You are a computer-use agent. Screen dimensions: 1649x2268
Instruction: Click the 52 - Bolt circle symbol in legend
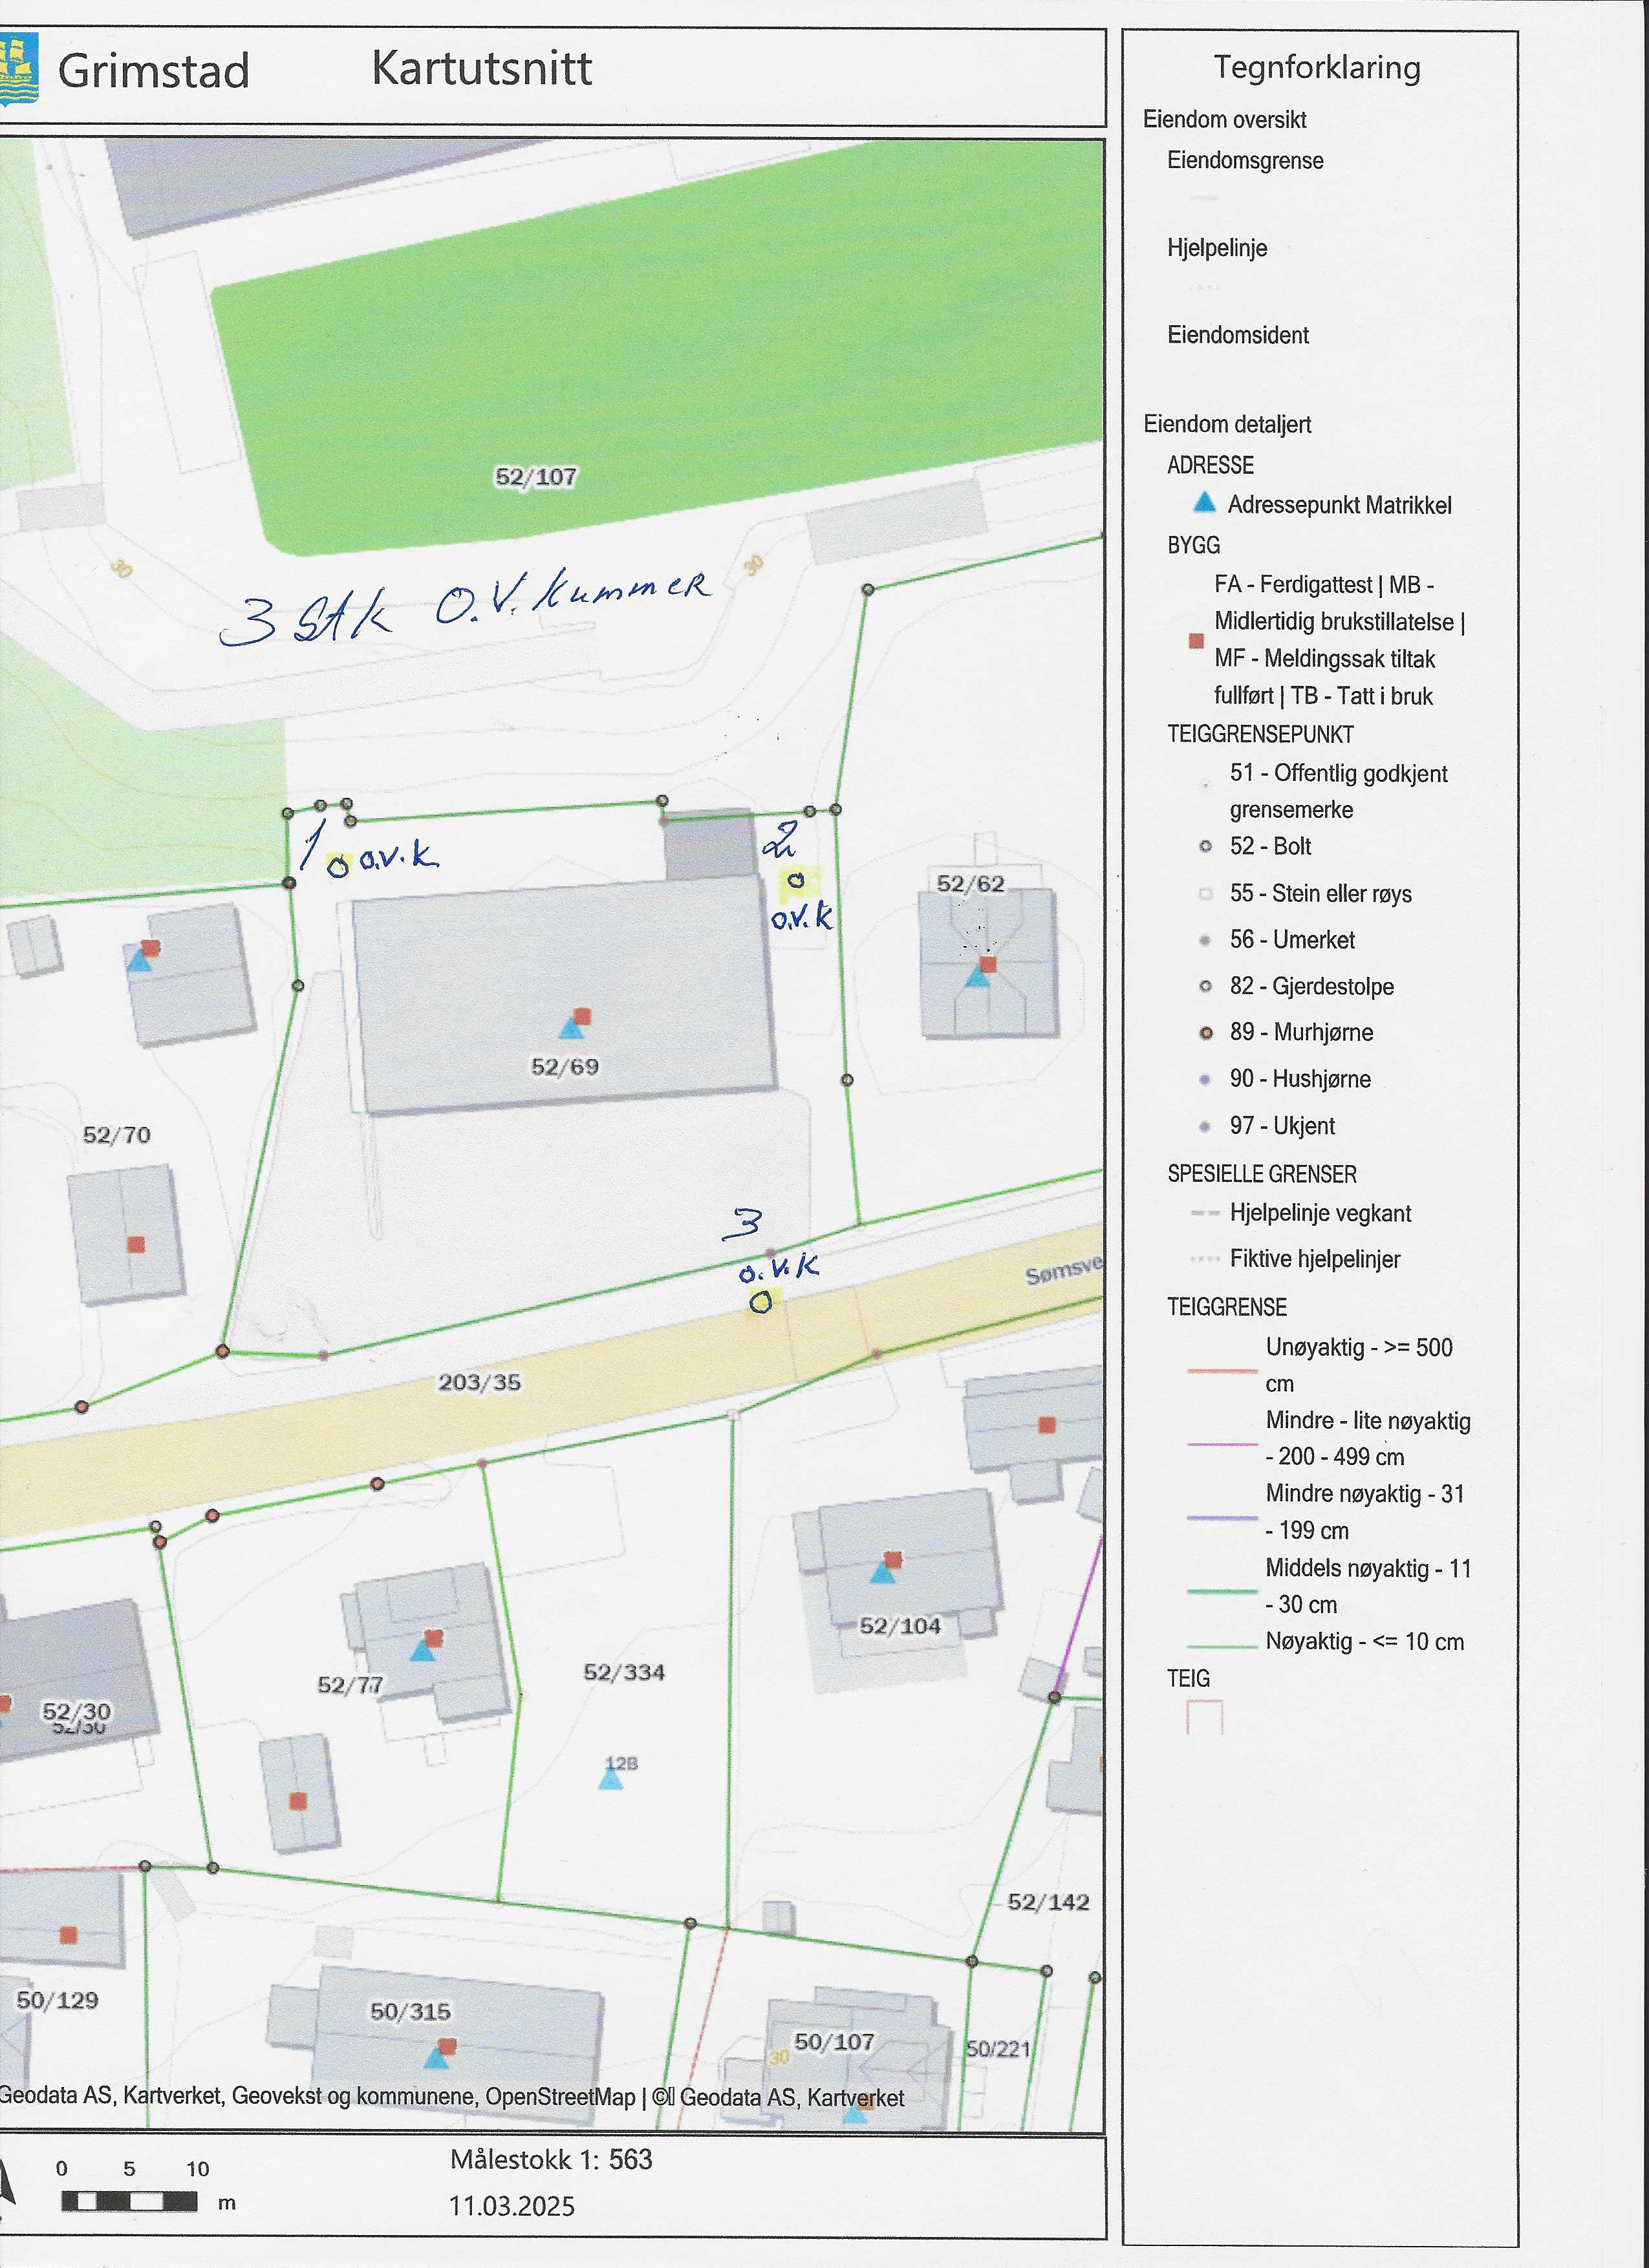[1206, 847]
